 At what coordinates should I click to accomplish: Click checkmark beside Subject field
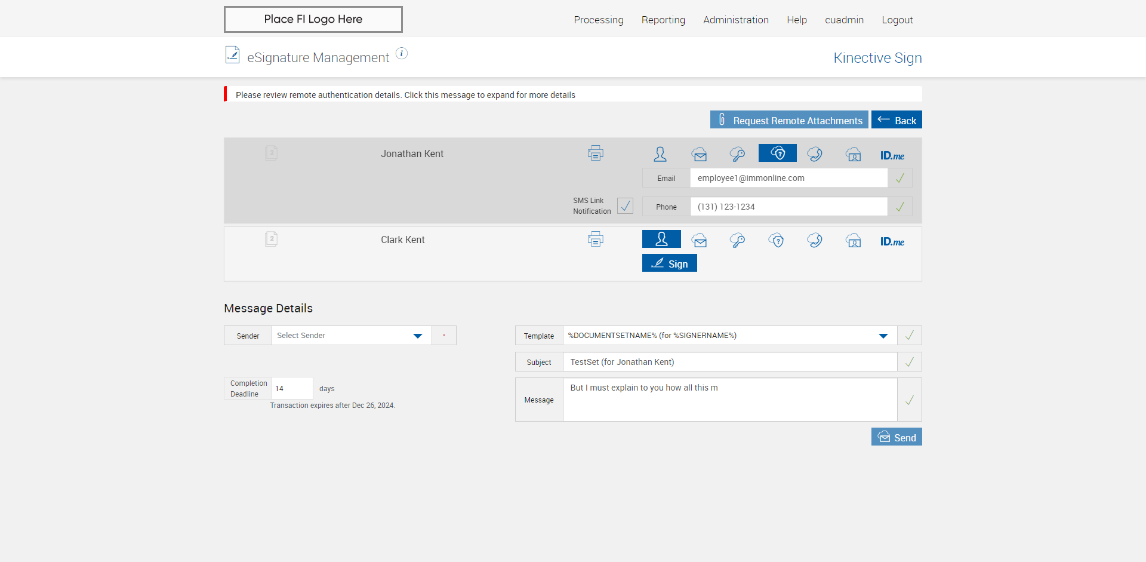pos(910,362)
